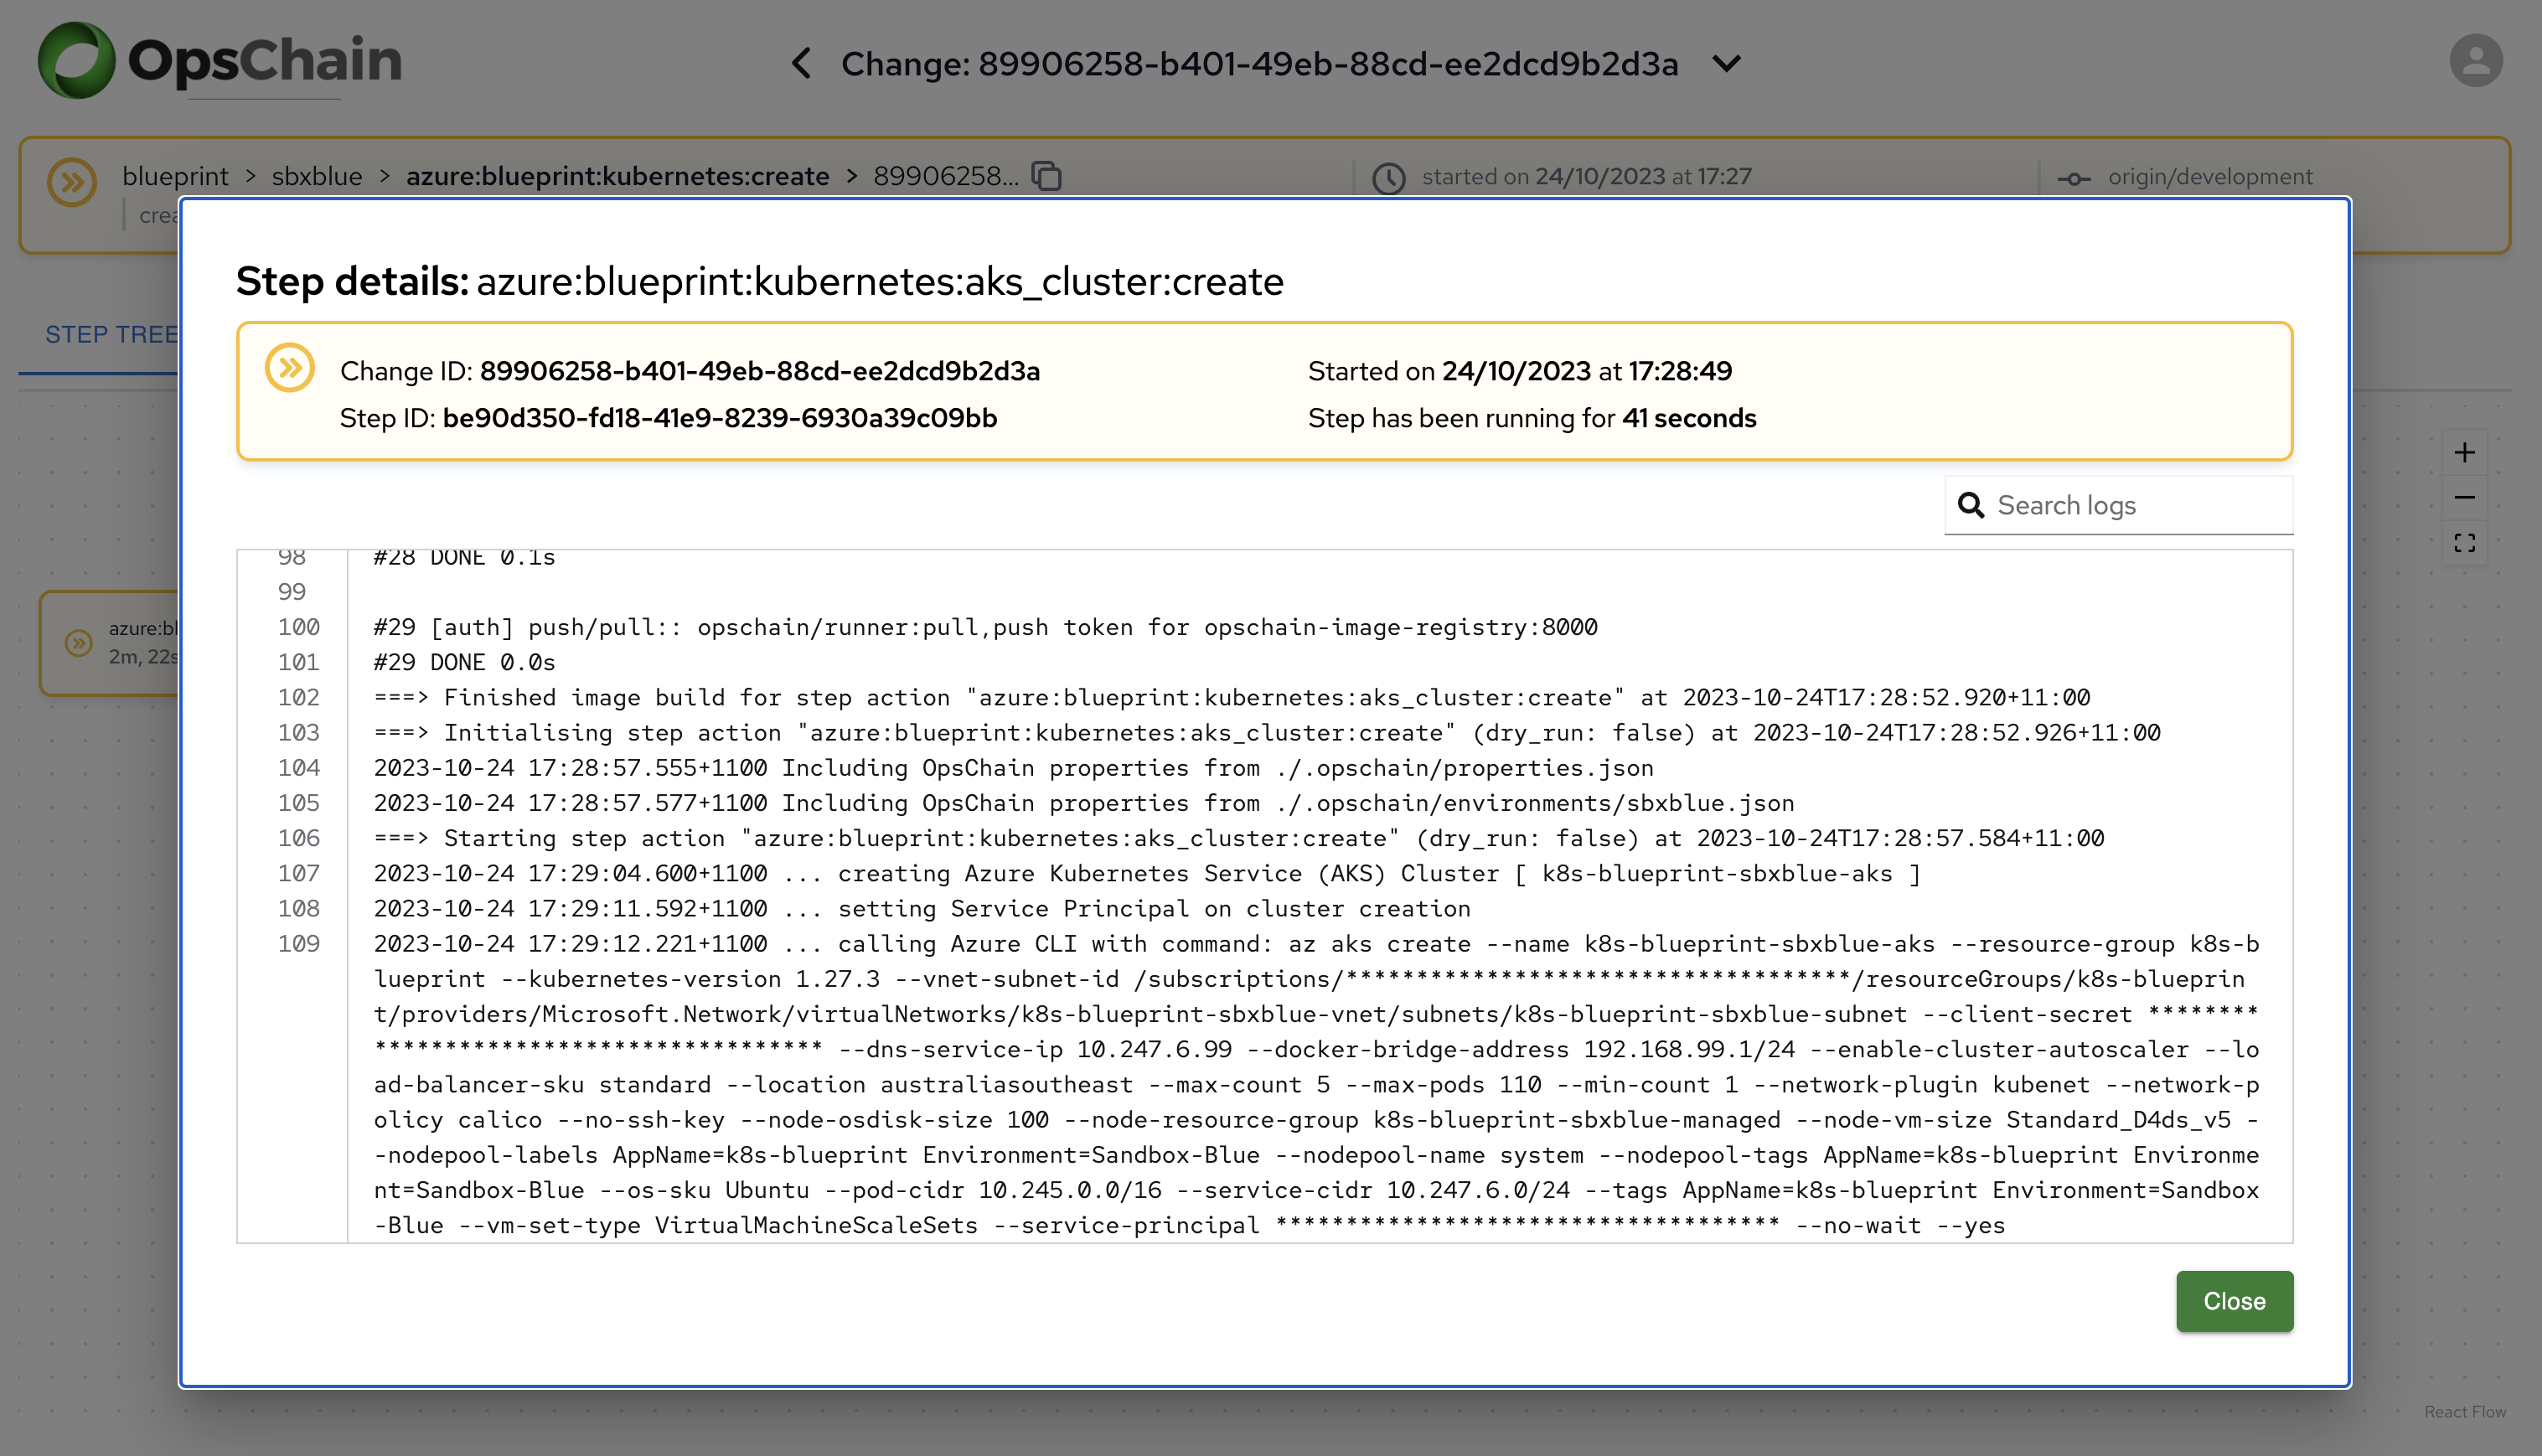Click log line 103 Initialising step action
Screen dimensions: 2542x1456
click(1267, 732)
